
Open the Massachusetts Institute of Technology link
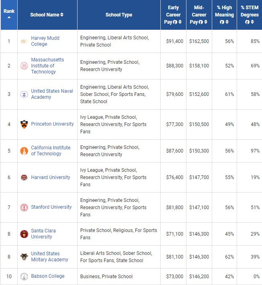pyautogui.click(x=47, y=66)
